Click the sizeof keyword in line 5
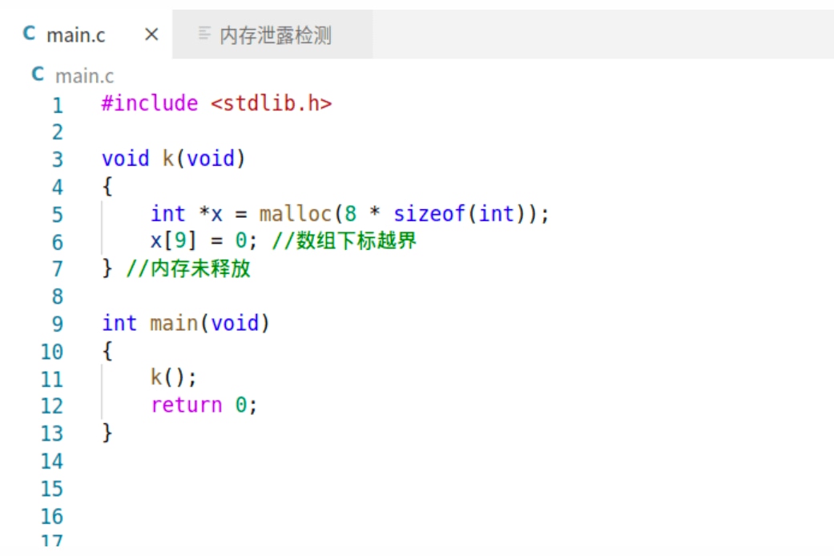 pyautogui.click(x=429, y=214)
